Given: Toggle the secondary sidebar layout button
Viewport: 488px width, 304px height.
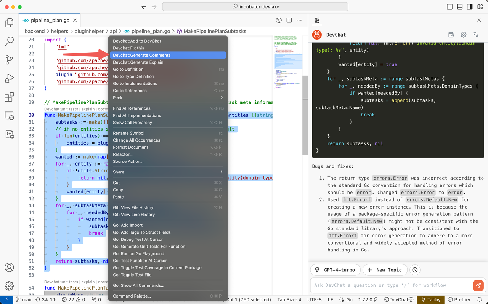Looking at the screenshot, I should point(469,7).
